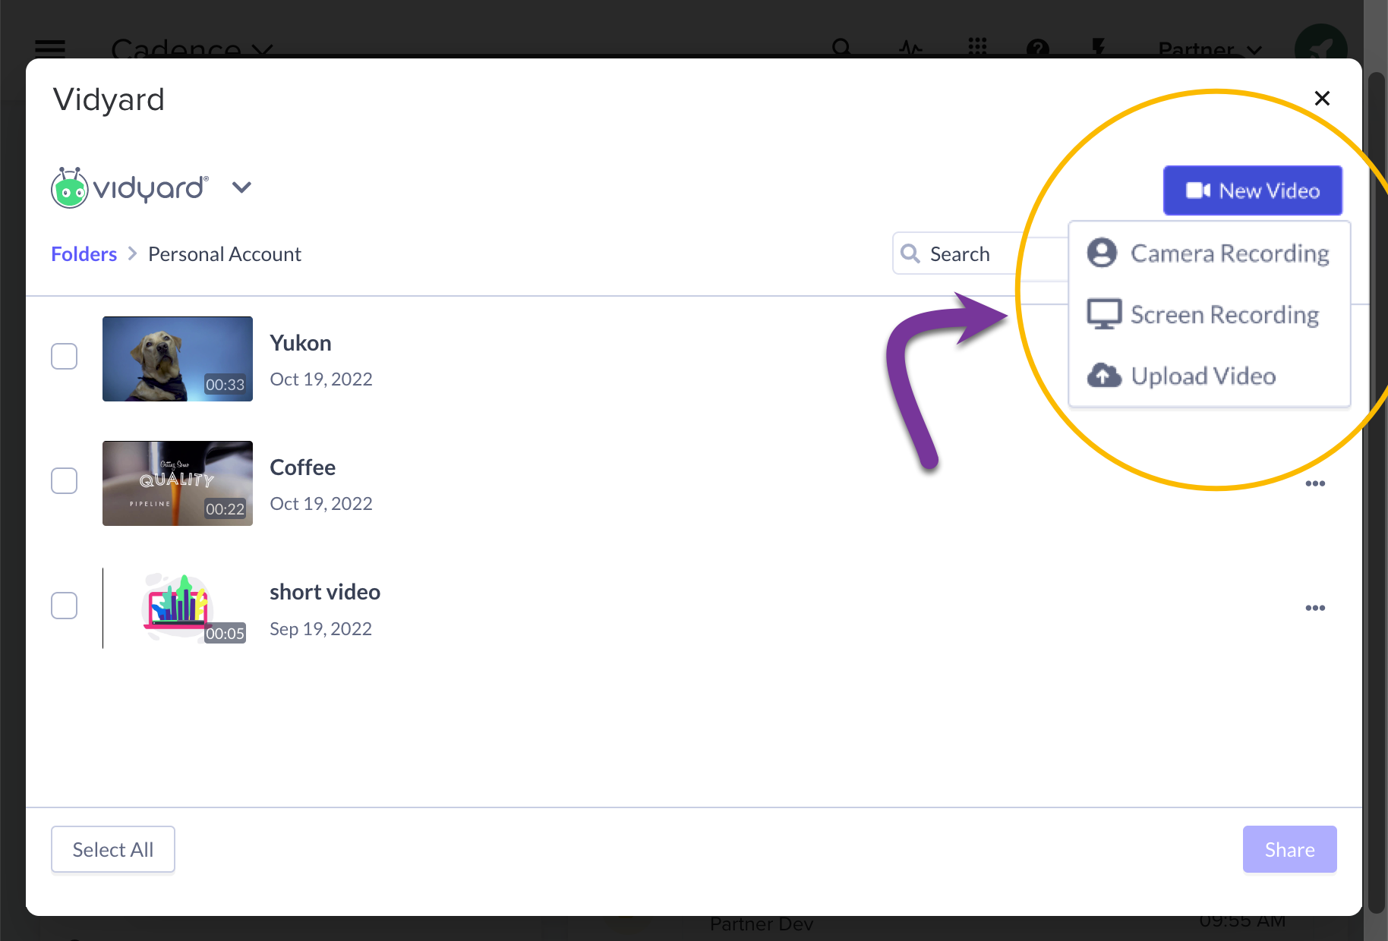Click the activity pulse icon in header
The height and width of the screenshot is (941, 1388).
[910, 48]
